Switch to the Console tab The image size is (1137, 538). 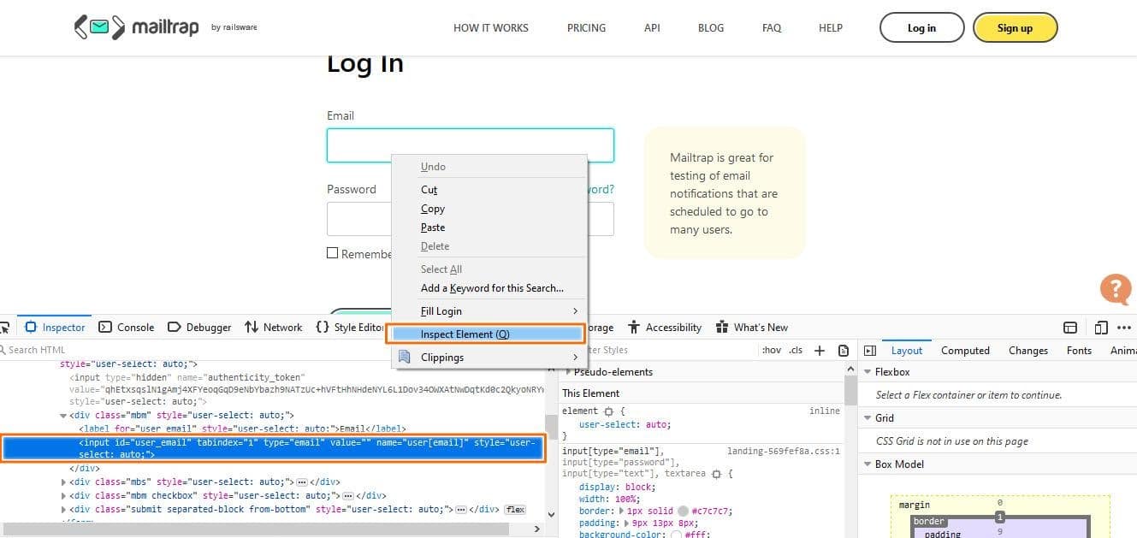pos(127,327)
